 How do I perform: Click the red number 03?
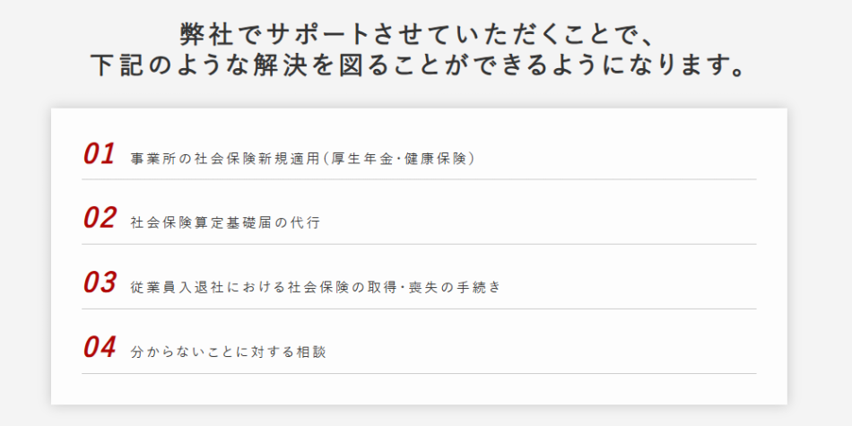pos(100,284)
